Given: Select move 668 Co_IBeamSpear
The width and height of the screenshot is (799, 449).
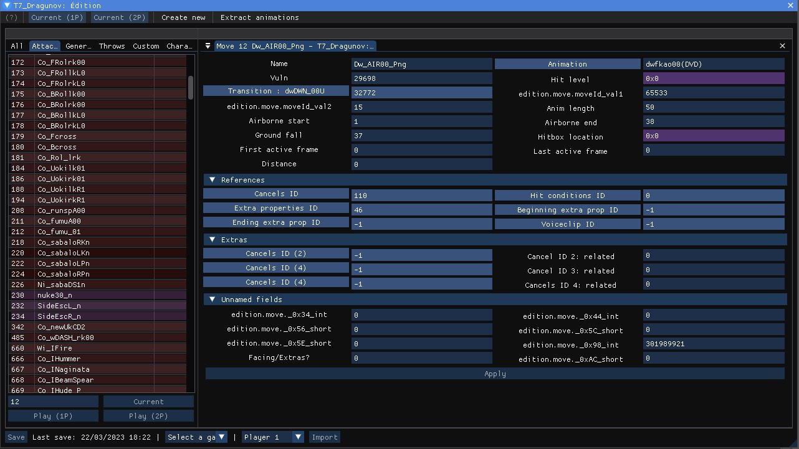Looking at the screenshot, I should click(x=97, y=380).
